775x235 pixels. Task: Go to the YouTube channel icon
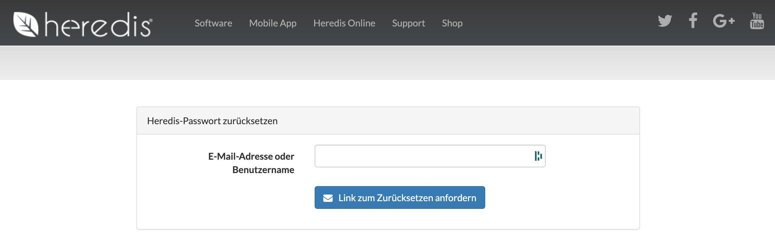click(757, 21)
